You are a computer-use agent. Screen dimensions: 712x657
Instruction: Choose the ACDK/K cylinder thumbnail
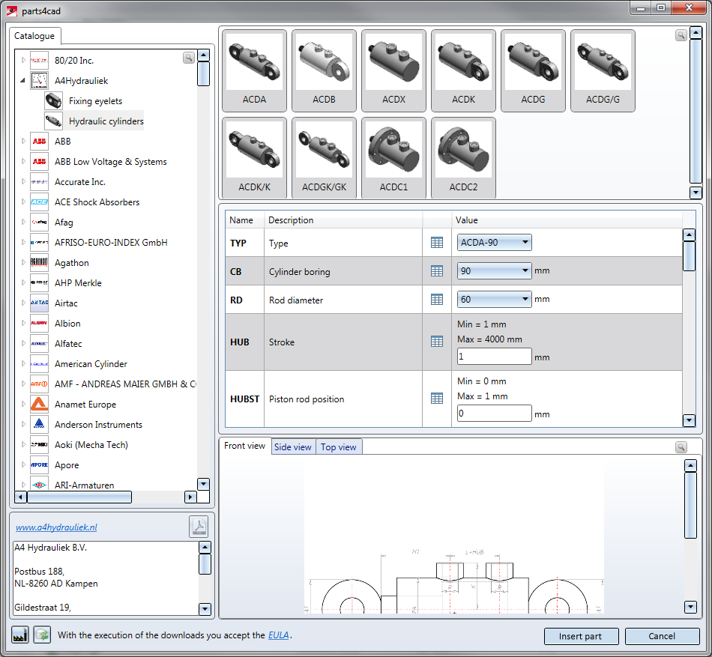point(254,158)
